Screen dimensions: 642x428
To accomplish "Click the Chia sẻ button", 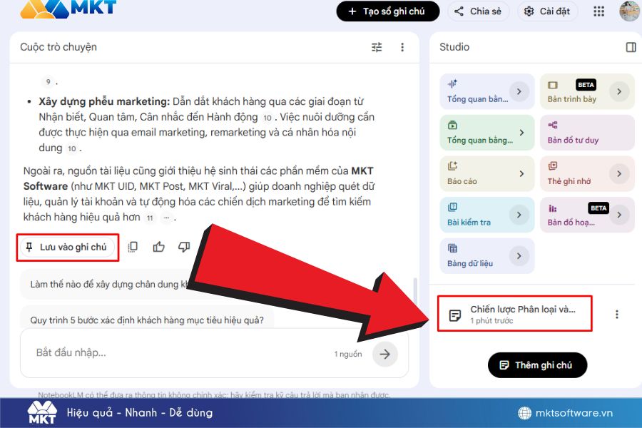I will 477,11.
